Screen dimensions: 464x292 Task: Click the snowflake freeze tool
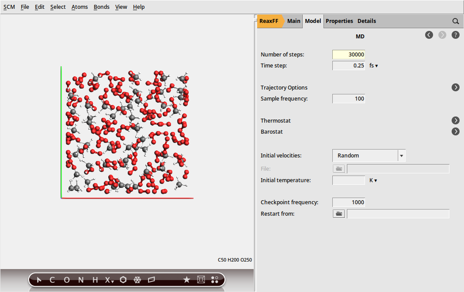point(137,279)
